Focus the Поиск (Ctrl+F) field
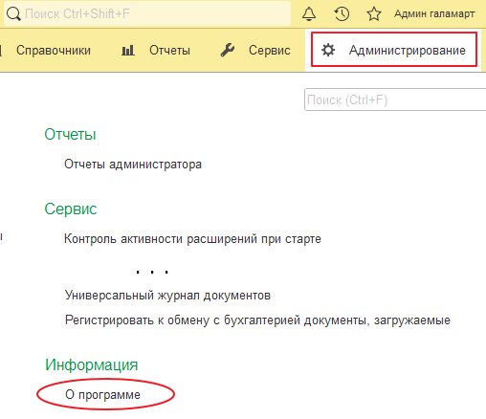The image size is (486, 419). [395, 99]
